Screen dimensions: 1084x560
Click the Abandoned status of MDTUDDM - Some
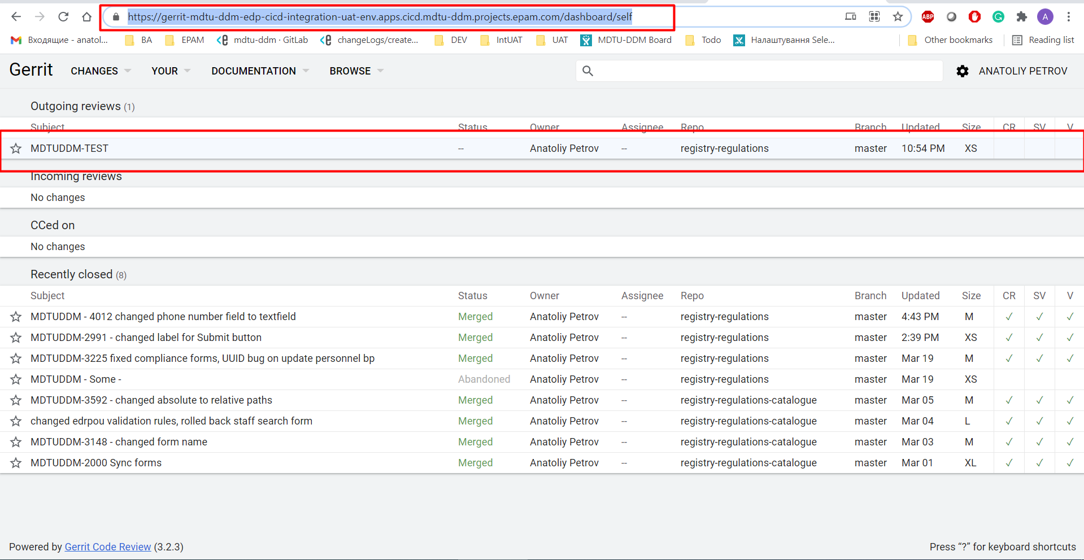point(484,379)
